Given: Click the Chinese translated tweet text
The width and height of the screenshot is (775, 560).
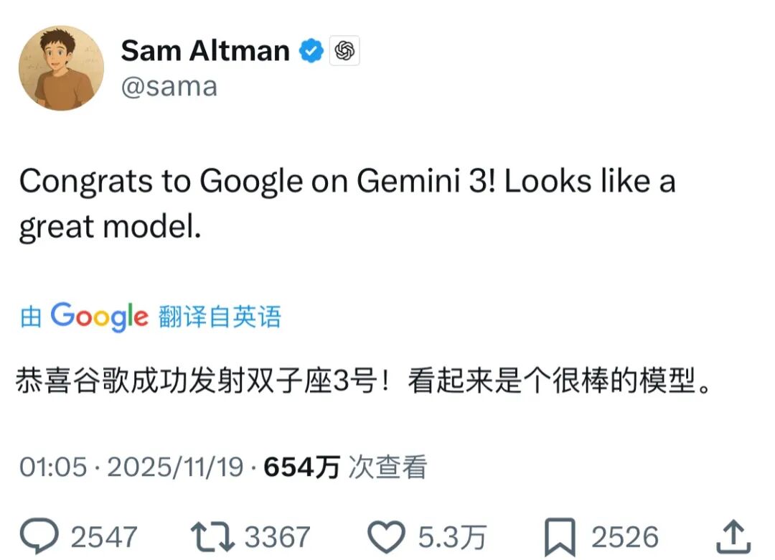Looking at the screenshot, I should pyautogui.click(x=365, y=382).
